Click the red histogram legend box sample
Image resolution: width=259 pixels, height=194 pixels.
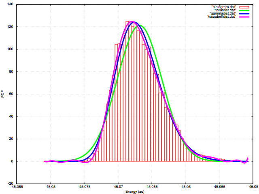244,7
